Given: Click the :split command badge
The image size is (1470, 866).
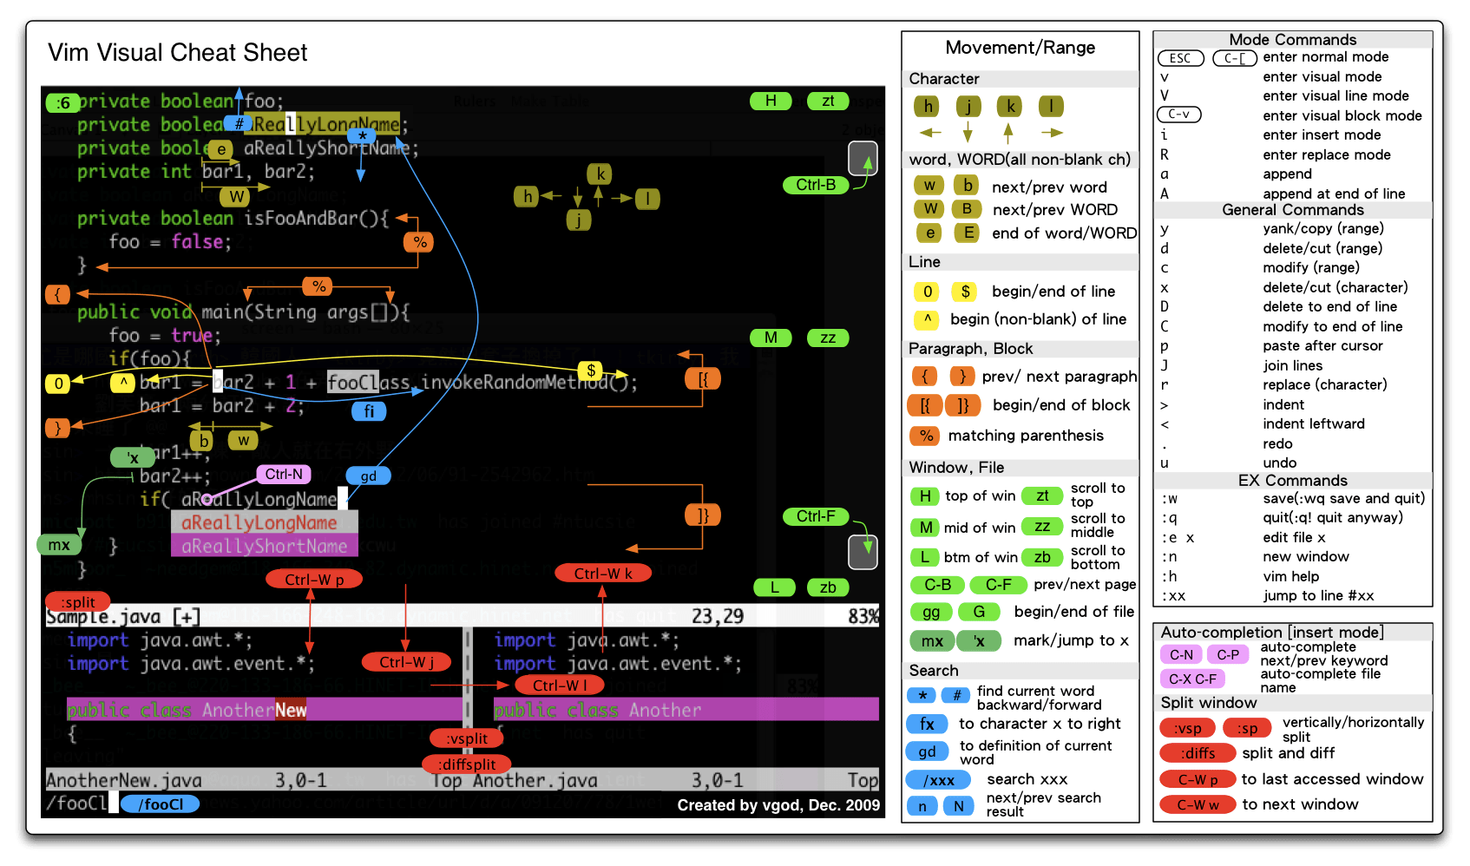Looking at the screenshot, I should pos(76,601).
